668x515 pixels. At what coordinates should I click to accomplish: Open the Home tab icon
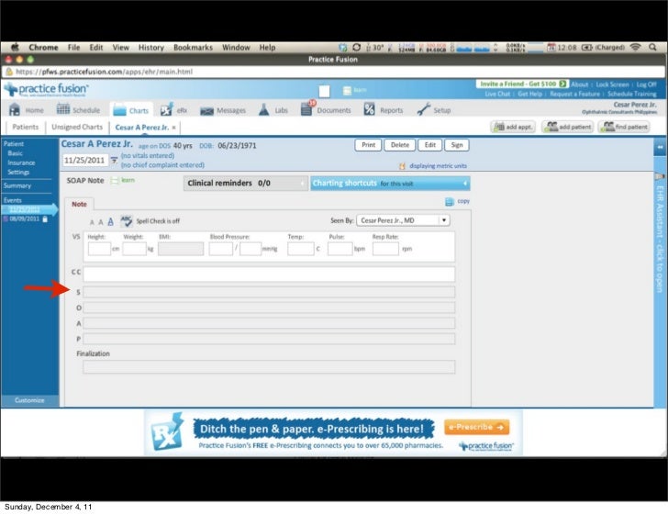coord(15,109)
